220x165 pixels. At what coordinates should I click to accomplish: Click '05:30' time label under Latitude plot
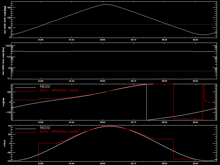[164, 163]
